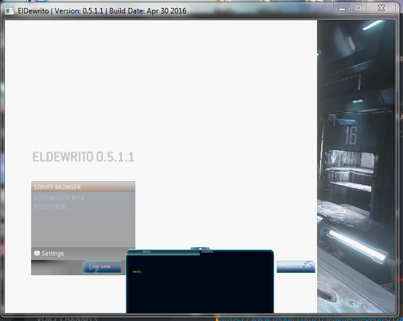Viewport: 403px width, 321px height.
Task: Click the circular icon beside Settings
Action: click(x=37, y=253)
